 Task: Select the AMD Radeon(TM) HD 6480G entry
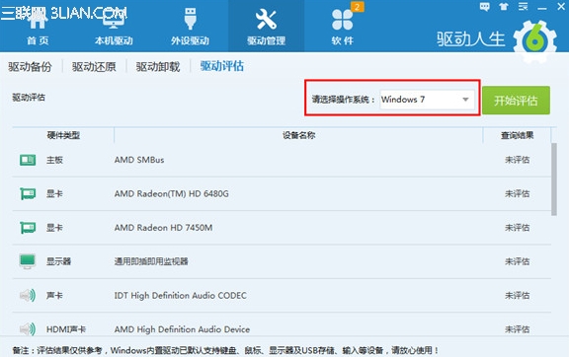tap(172, 194)
